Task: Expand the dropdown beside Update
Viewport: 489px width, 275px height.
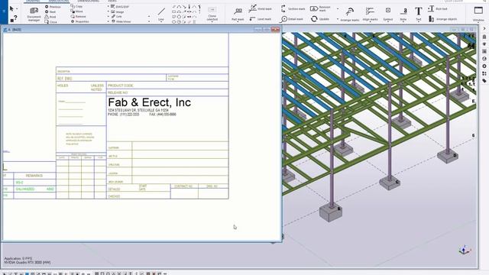Action: pyautogui.click(x=338, y=19)
